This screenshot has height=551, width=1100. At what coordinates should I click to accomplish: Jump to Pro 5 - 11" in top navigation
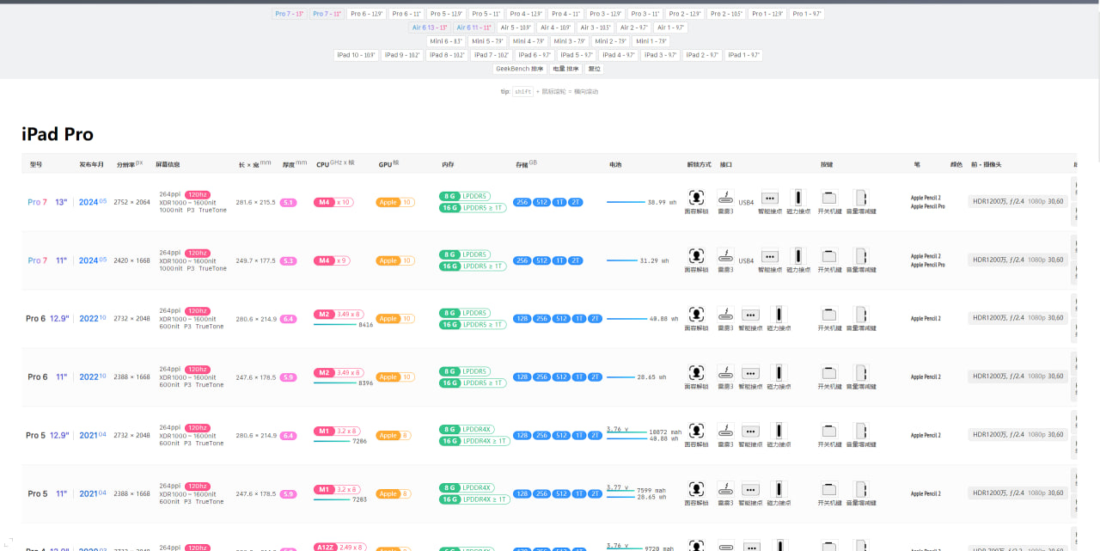pos(486,14)
